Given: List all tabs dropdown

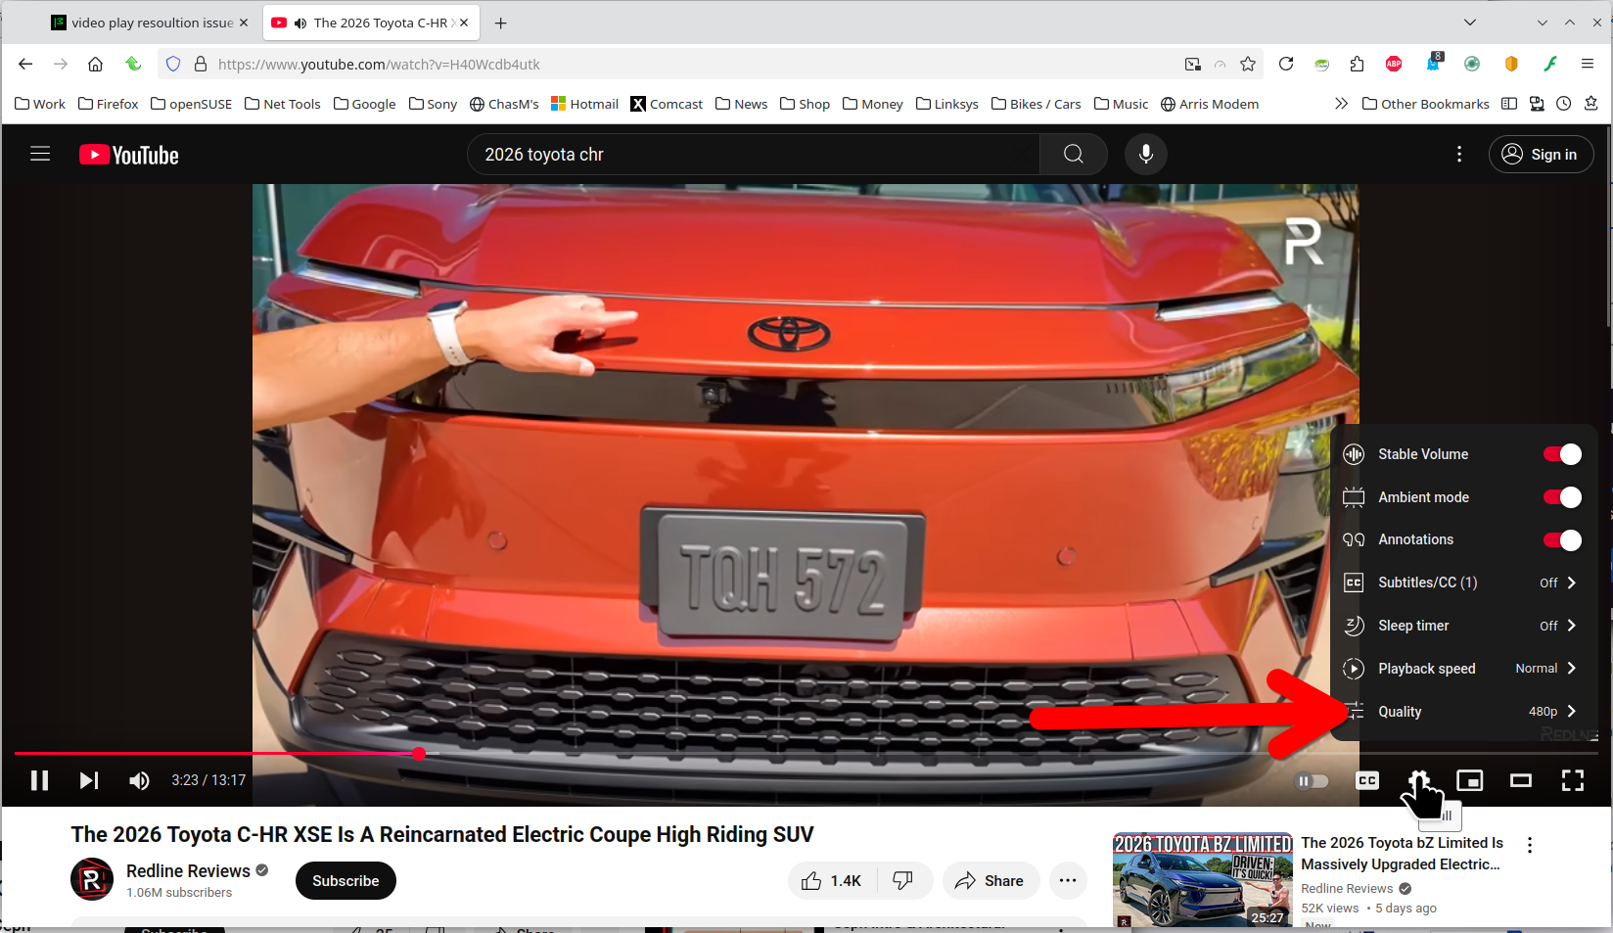Looking at the screenshot, I should pyautogui.click(x=1470, y=23).
